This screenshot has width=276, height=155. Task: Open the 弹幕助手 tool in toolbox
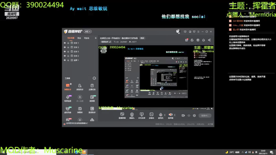pos(68,87)
